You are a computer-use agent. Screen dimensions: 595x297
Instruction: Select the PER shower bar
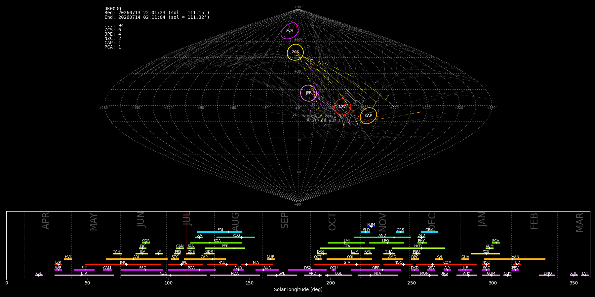(x=225, y=248)
